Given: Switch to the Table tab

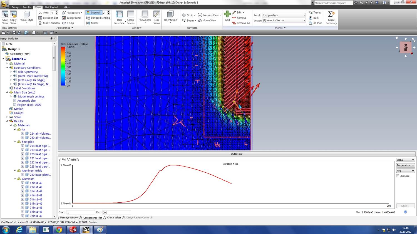Looking at the screenshot, I should [73, 160].
